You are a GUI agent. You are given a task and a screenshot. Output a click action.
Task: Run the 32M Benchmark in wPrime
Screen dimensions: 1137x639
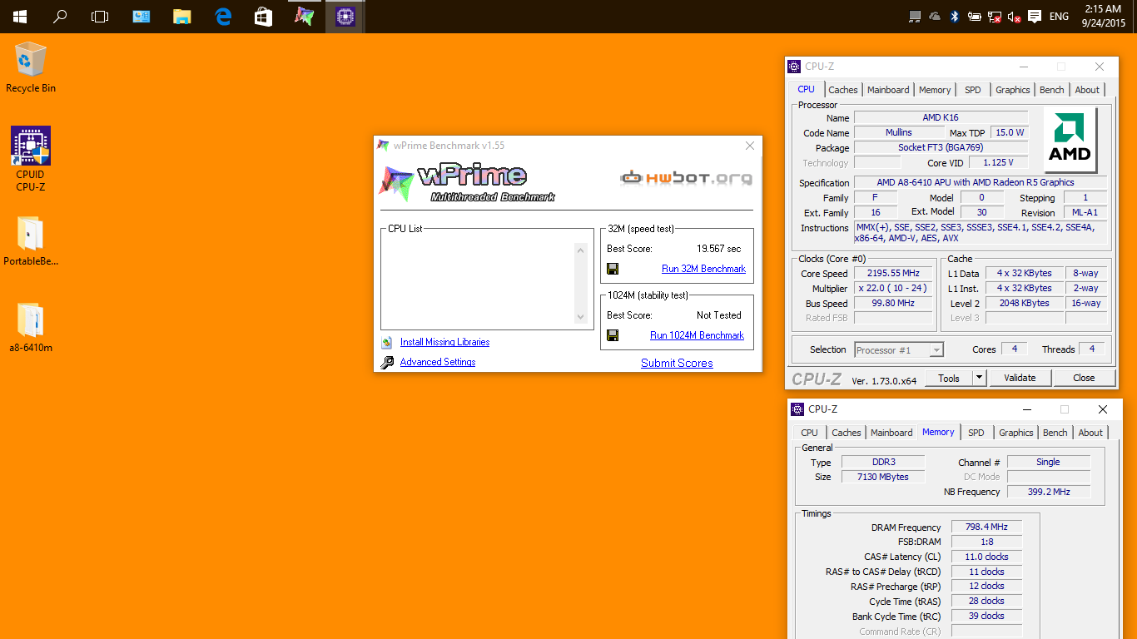tap(703, 269)
